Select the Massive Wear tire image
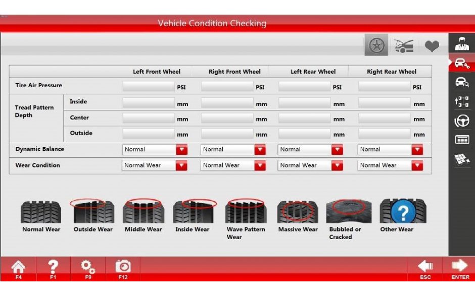The height and width of the screenshot is (296, 475). (x=298, y=212)
